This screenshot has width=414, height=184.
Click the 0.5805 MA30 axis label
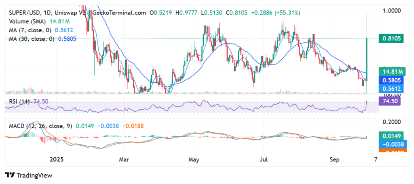coord(391,80)
